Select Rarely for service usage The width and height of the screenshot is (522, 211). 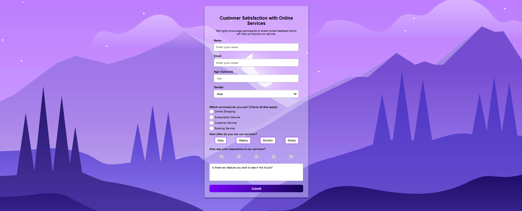[x=292, y=140]
